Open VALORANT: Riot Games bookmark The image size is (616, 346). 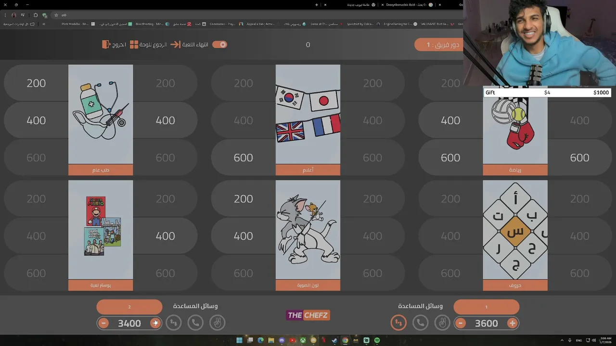[x=437, y=24]
